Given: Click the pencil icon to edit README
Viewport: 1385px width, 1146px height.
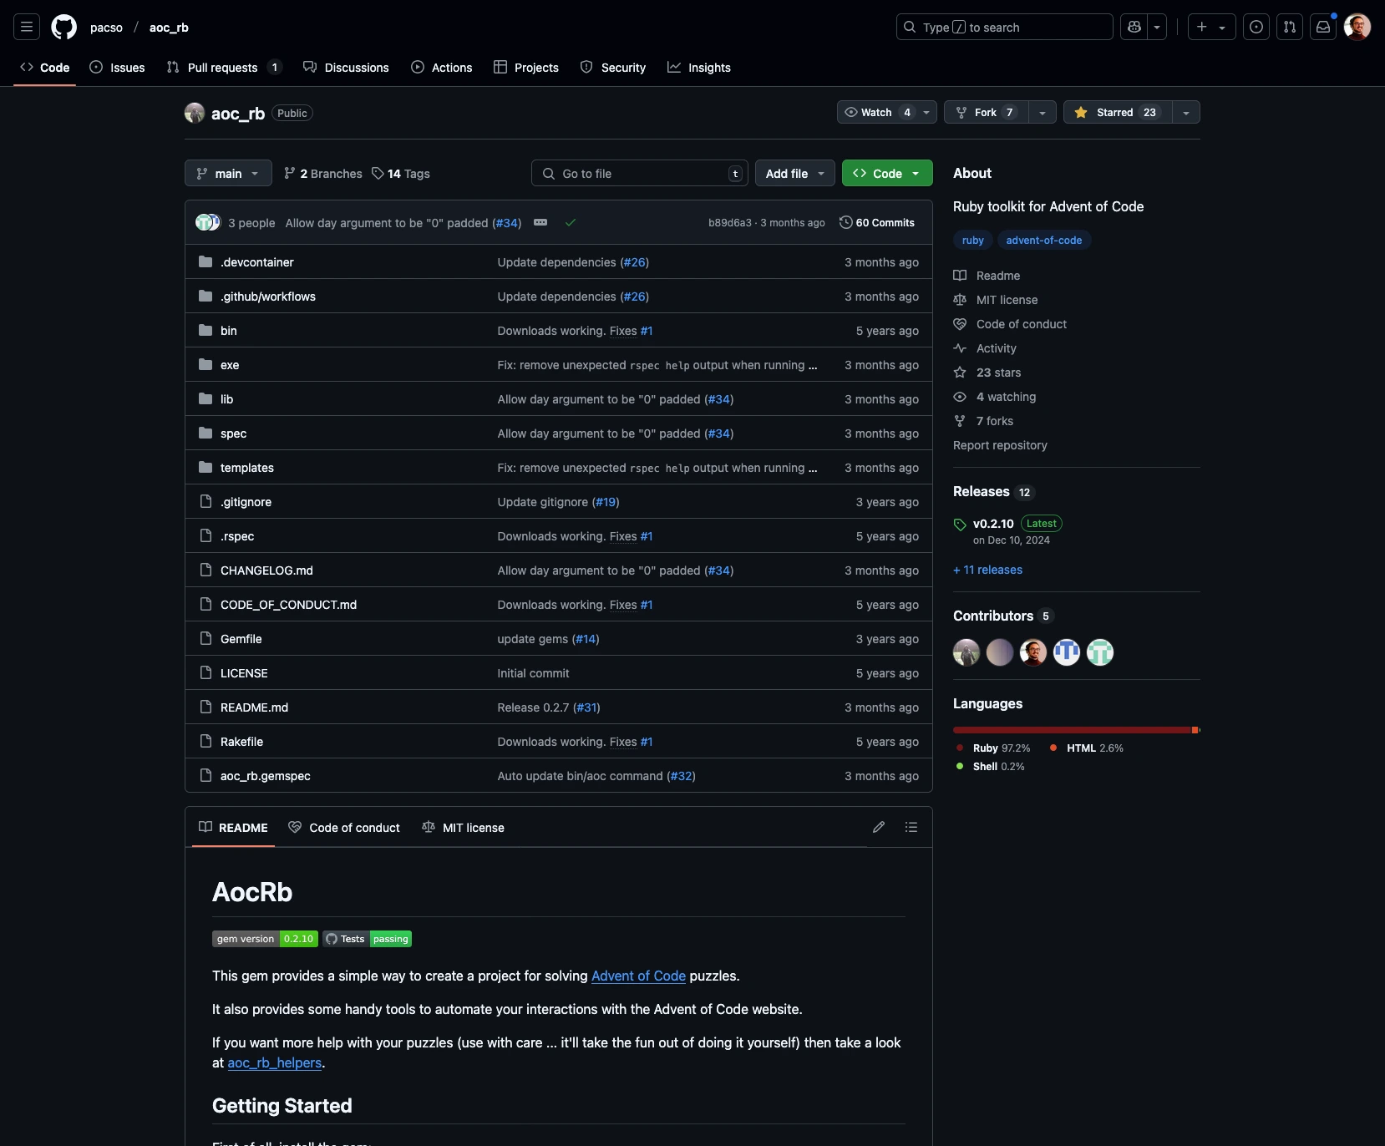Looking at the screenshot, I should pyautogui.click(x=879, y=827).
